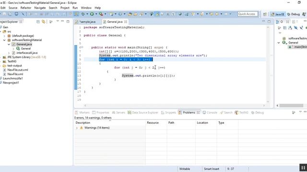Screen dimensions: 307x172
Task: Click the Run Last Tool external tools icon
Action: click(101, 14)
